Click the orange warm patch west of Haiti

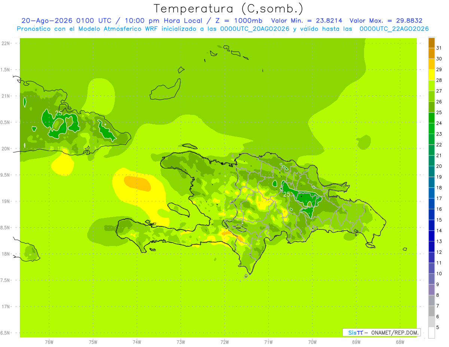tap(137, 183)
